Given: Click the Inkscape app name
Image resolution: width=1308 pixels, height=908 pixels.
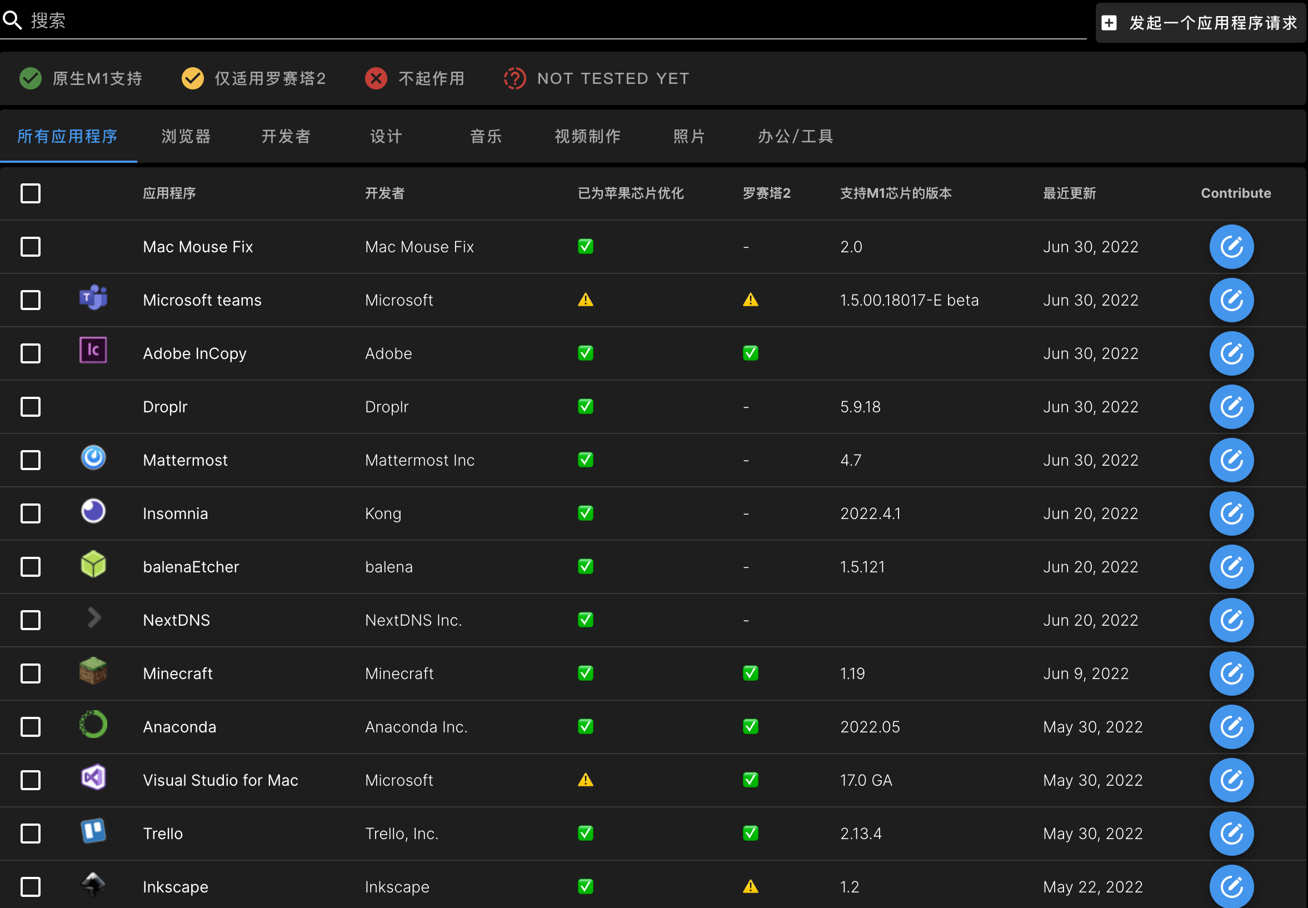Looking at the screenshot, I should point(176,887).
